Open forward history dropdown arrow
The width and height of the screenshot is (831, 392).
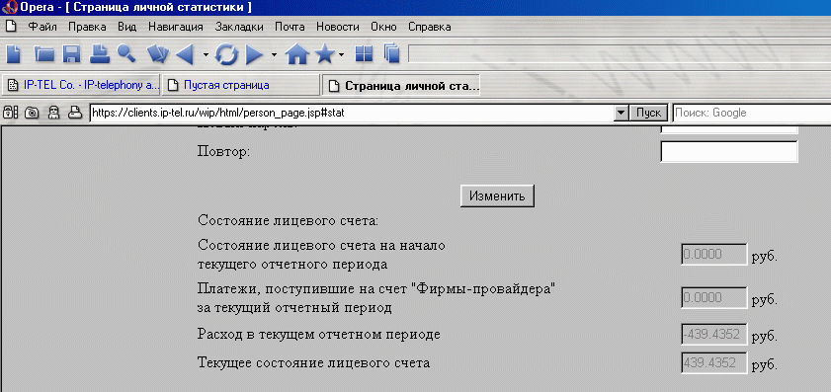[x=274, y=54]
